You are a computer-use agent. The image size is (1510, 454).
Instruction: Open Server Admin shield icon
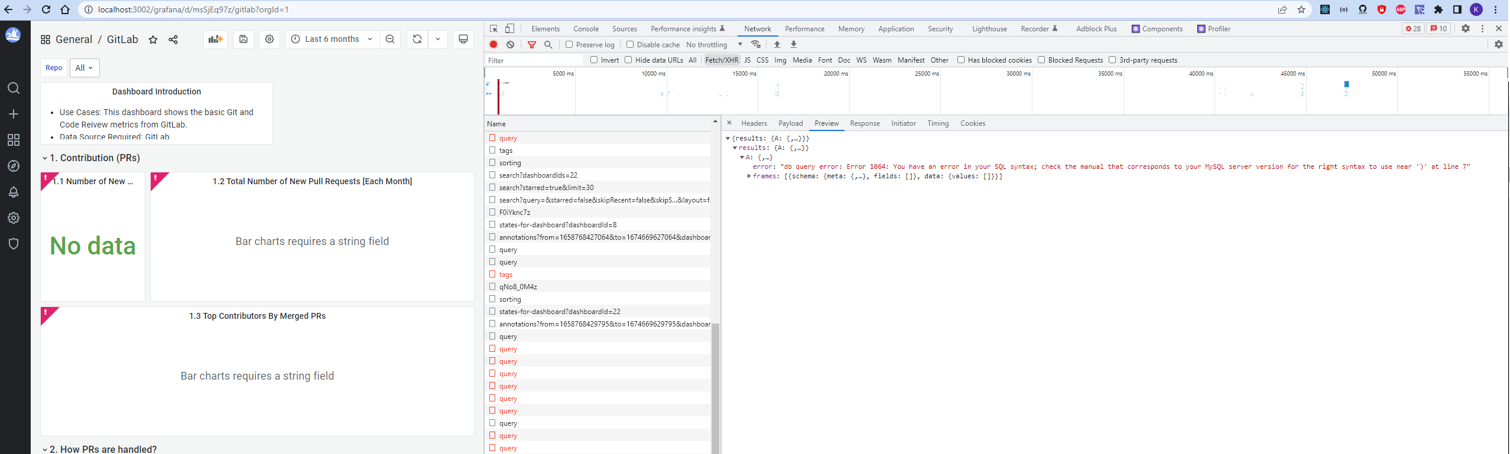pyautogui.click(x=14, y=244)
